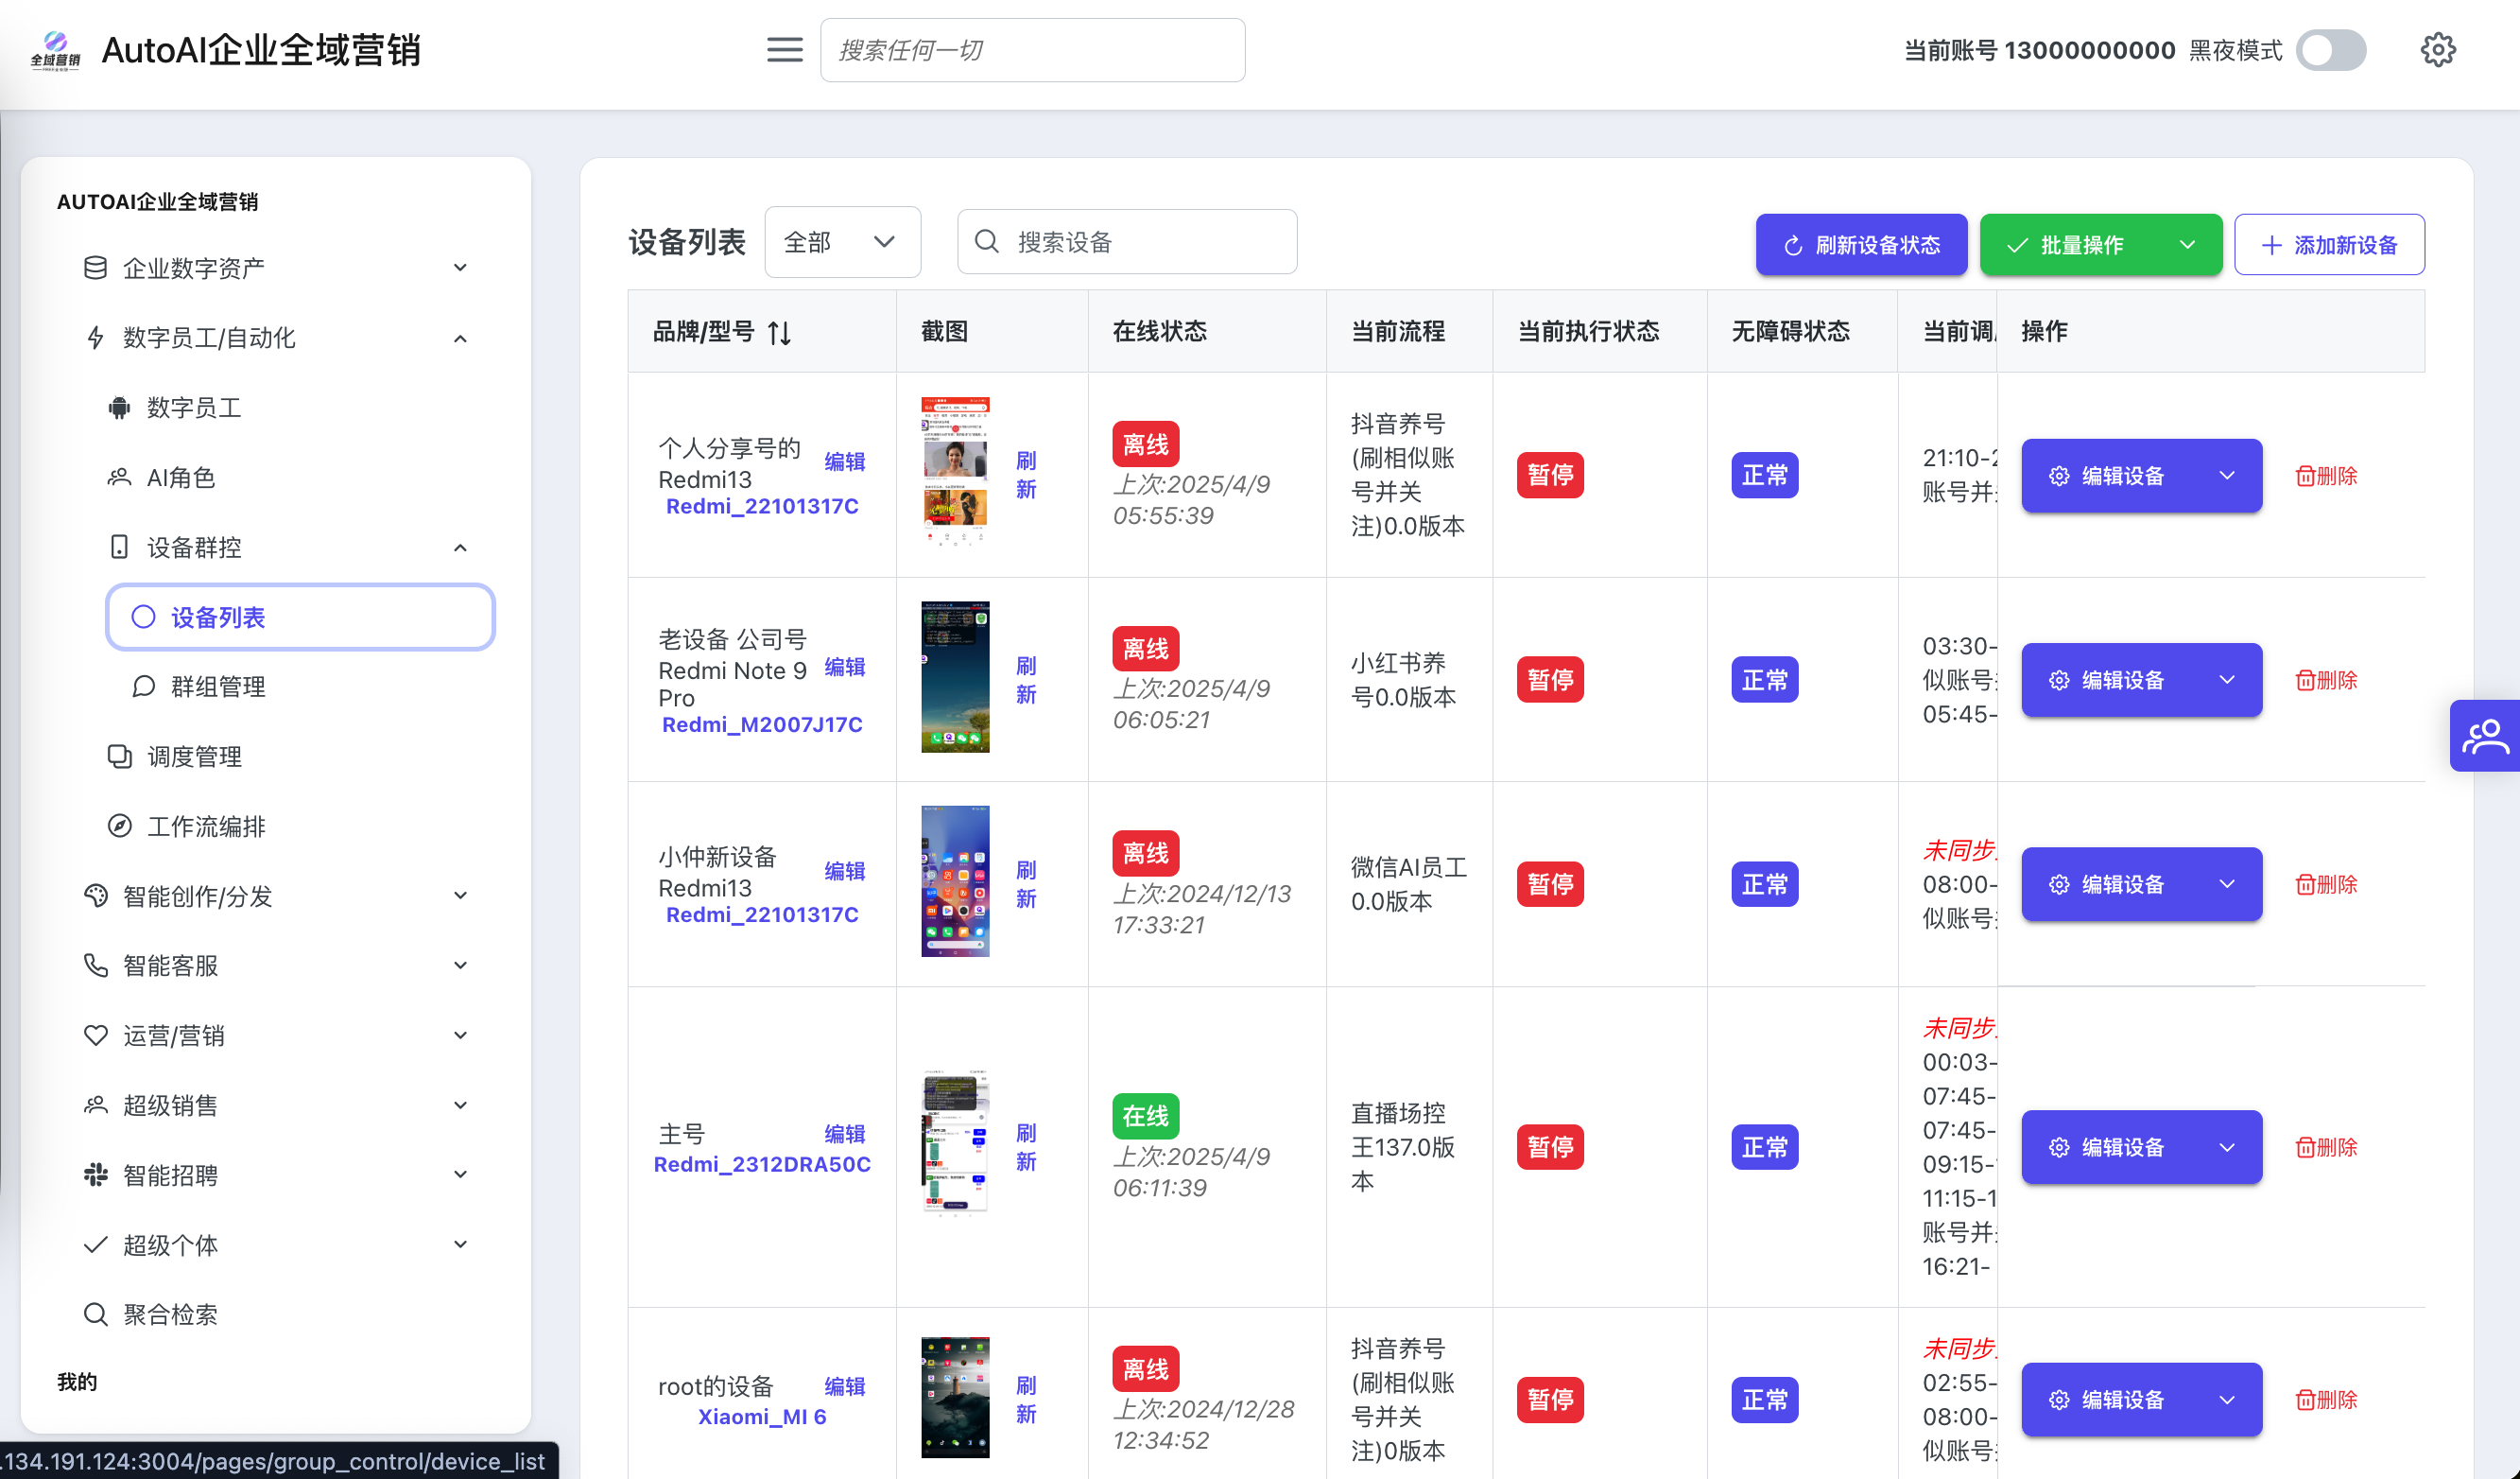The height and width of the screenshot is (1479, 2520).
Task: Click 编辑 next to 老设备 公司号
Action: 845,668
